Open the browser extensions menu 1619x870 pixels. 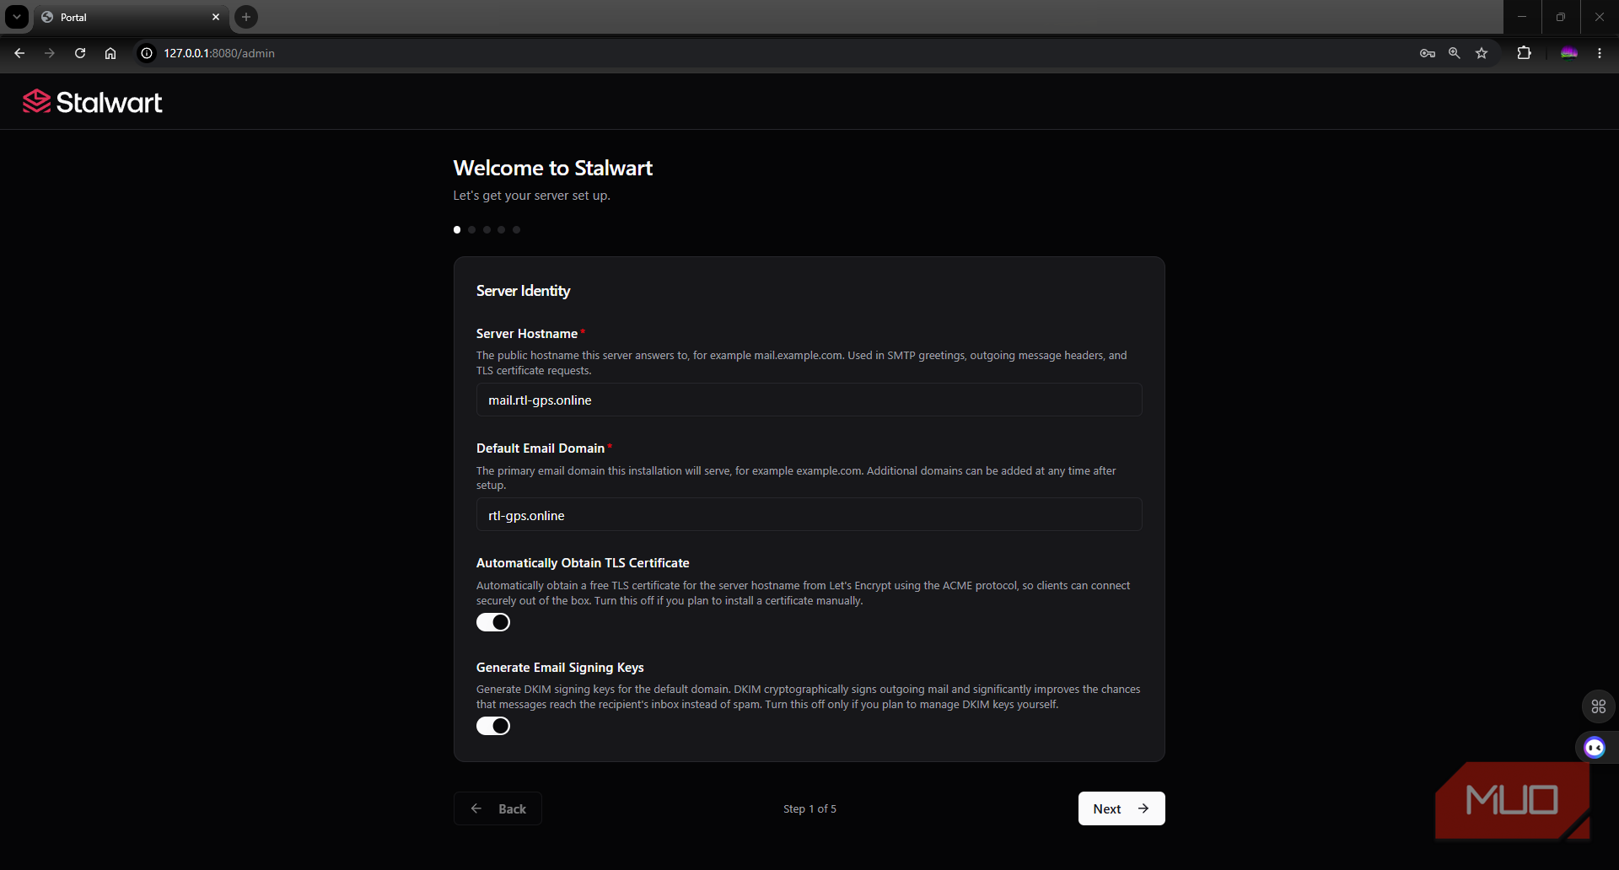coord(1524,53)
